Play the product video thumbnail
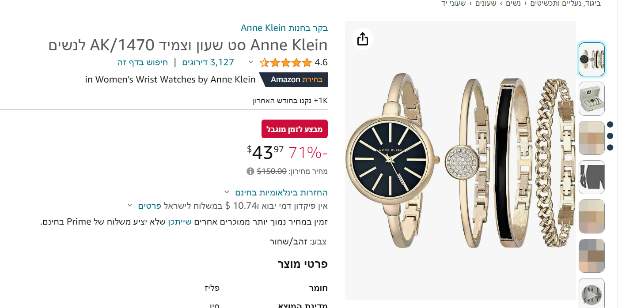Screen dimensions: 618x308 pyautogui.click(x=591, y=293)
